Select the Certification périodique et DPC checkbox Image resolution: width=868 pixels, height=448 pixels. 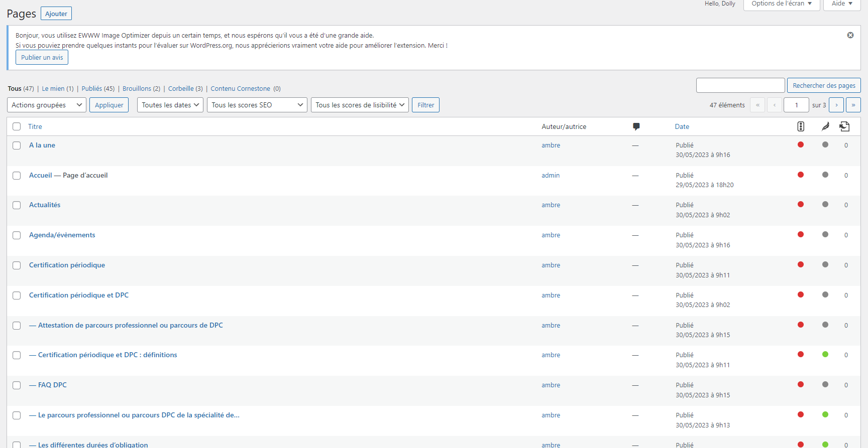17,295
